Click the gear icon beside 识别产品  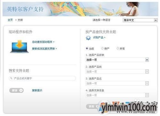pos(88,38)
